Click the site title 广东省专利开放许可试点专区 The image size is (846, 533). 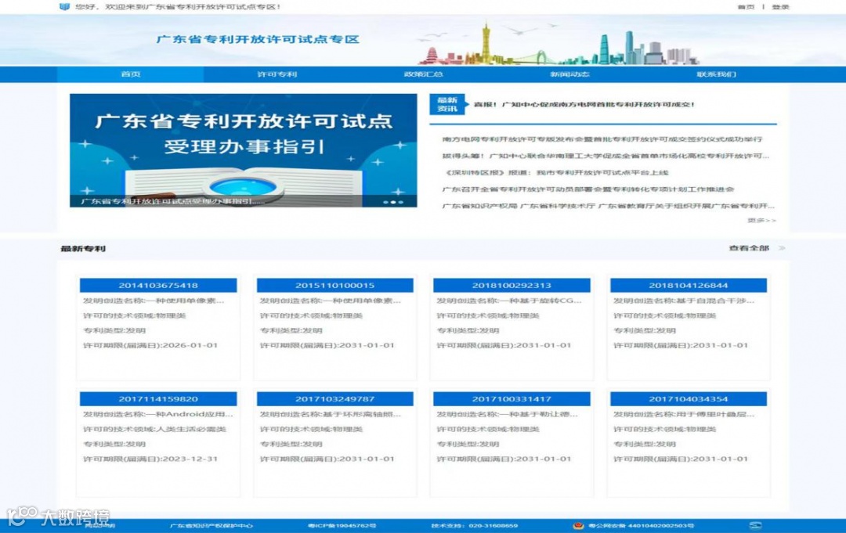258,39
